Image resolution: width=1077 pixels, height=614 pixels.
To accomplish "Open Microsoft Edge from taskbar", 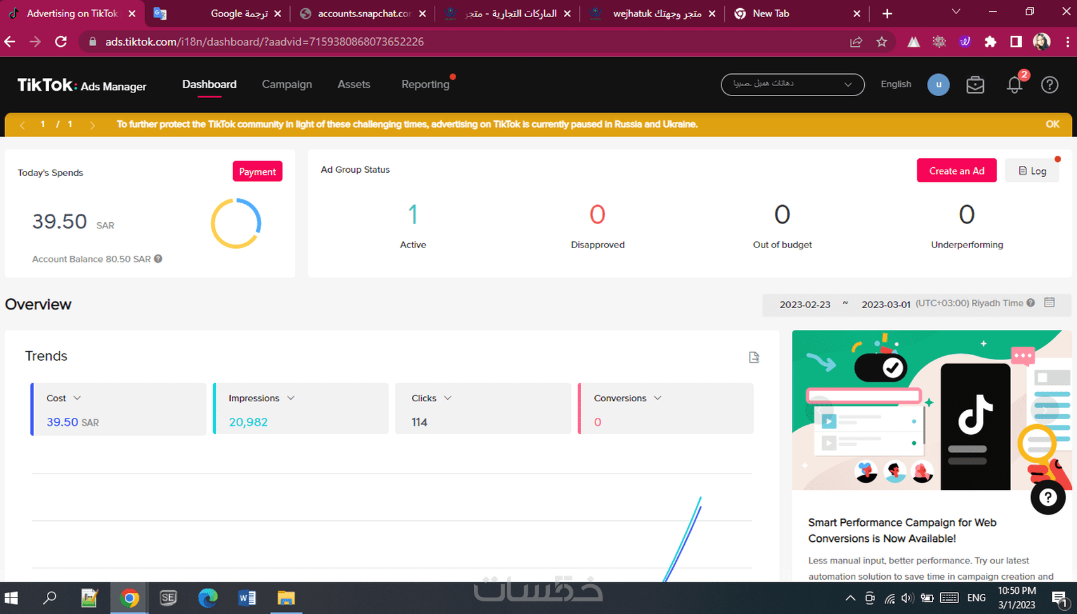I will click(208, 598).
